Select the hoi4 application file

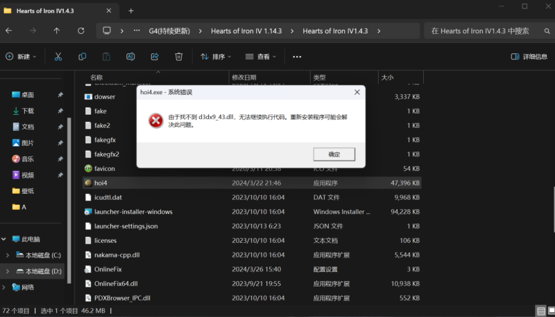click(252, 183)
